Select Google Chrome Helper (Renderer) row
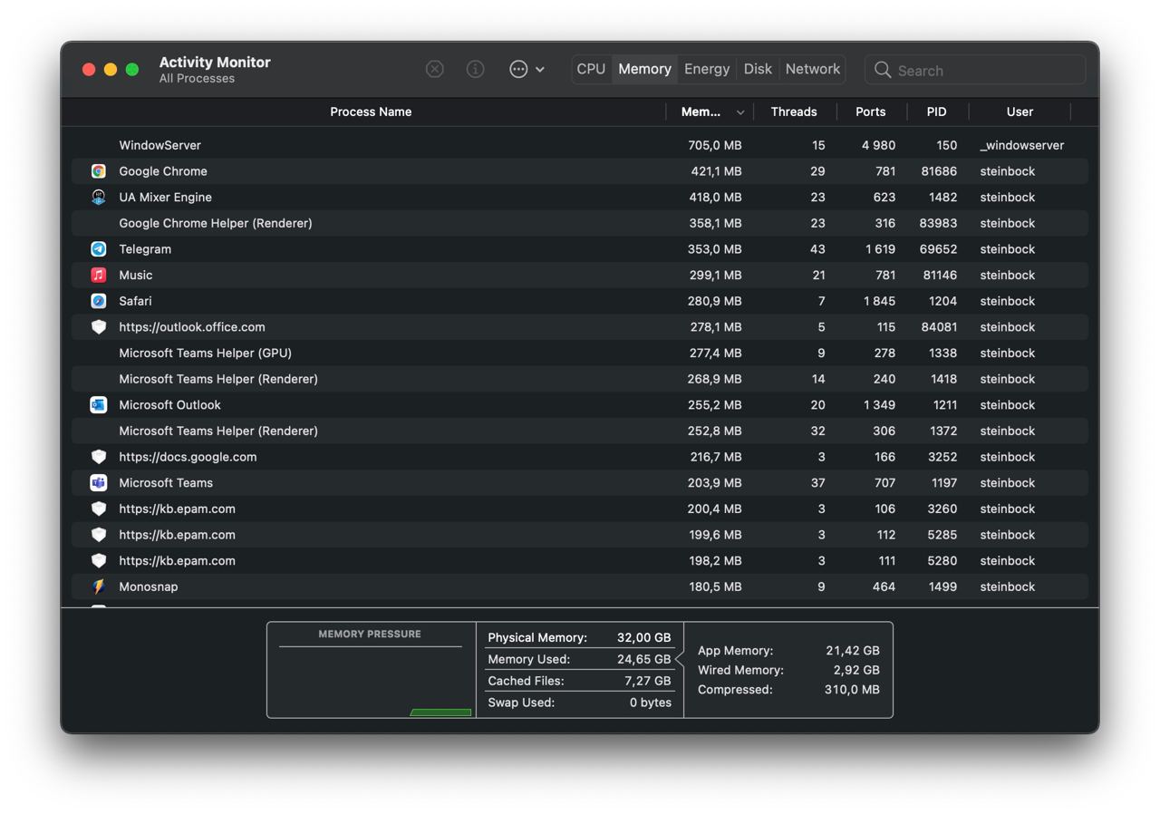Image resolution: width=1160 pixels, height=814 pixels. [x=580, y=223]
